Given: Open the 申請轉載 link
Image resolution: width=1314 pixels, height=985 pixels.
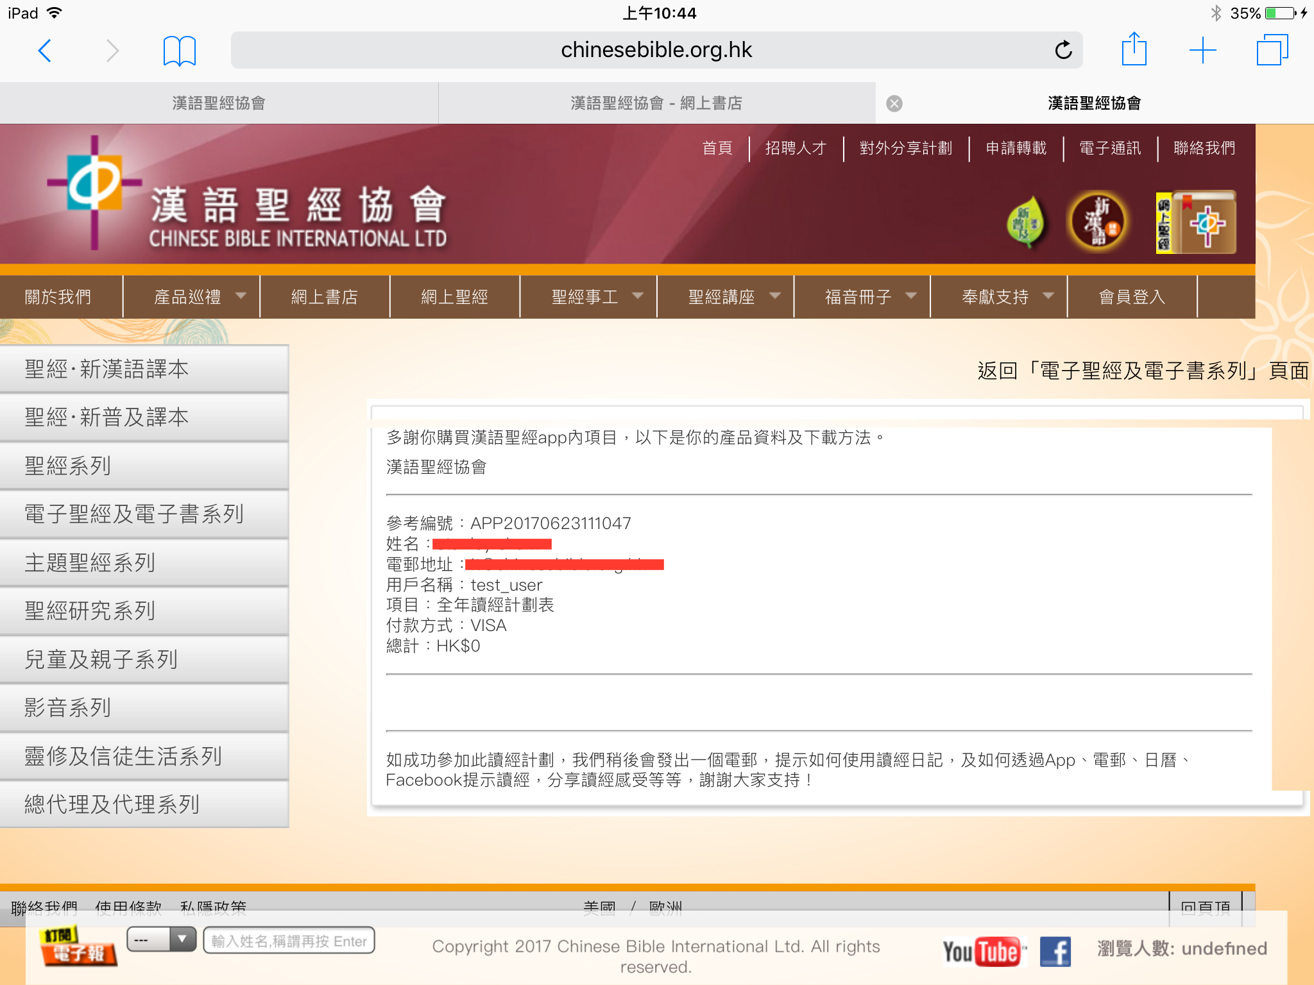Looking at the screenshot, I should pyautogui.click(x=1016, y=148).
